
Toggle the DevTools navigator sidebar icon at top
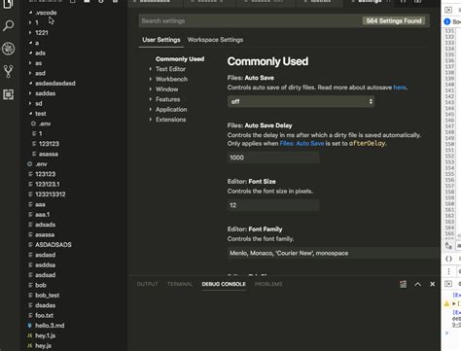pyautogui.click(x=448, y=10)
